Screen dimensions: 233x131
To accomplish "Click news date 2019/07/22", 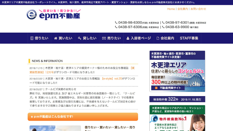I will click(x=36, y=79).
